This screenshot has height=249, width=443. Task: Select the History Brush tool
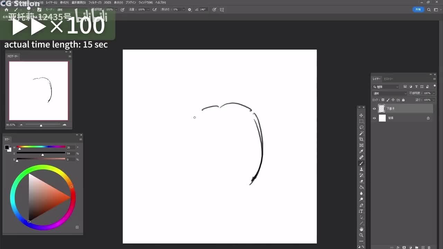(x=361, y=175)
